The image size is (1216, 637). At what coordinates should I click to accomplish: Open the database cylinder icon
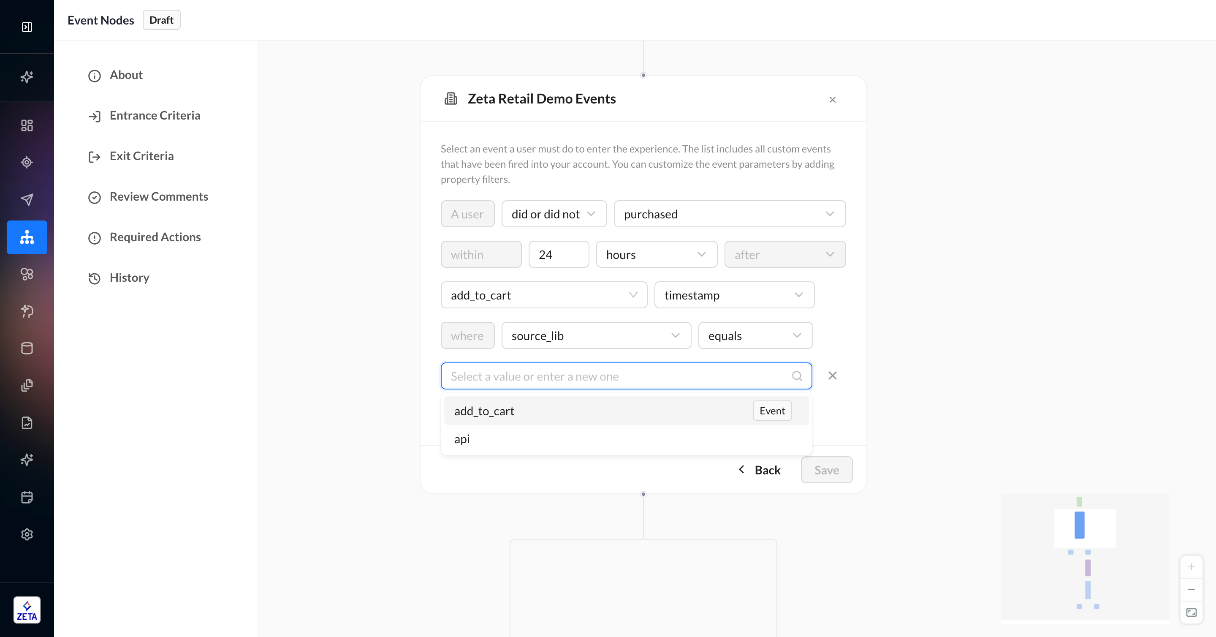[27, 348]
